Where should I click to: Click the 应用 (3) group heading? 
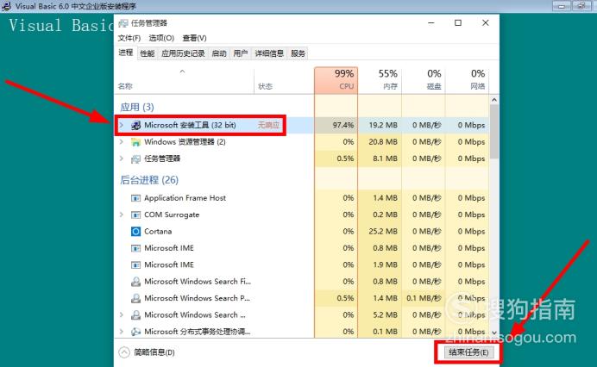point(137,107)
